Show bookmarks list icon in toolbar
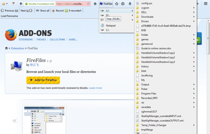Image resolution: width=210 pixels, height=134 pixels. click(123, 4)
